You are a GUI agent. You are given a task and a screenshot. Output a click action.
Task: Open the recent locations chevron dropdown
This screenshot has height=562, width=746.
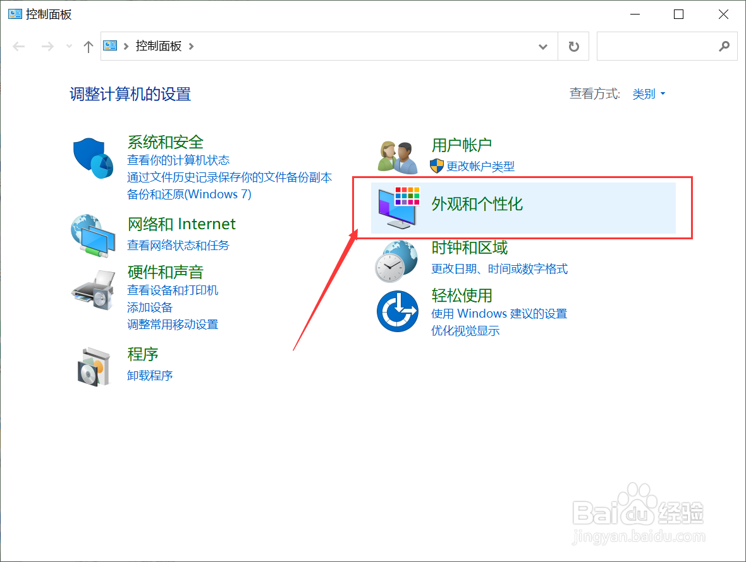coord(68,45)
